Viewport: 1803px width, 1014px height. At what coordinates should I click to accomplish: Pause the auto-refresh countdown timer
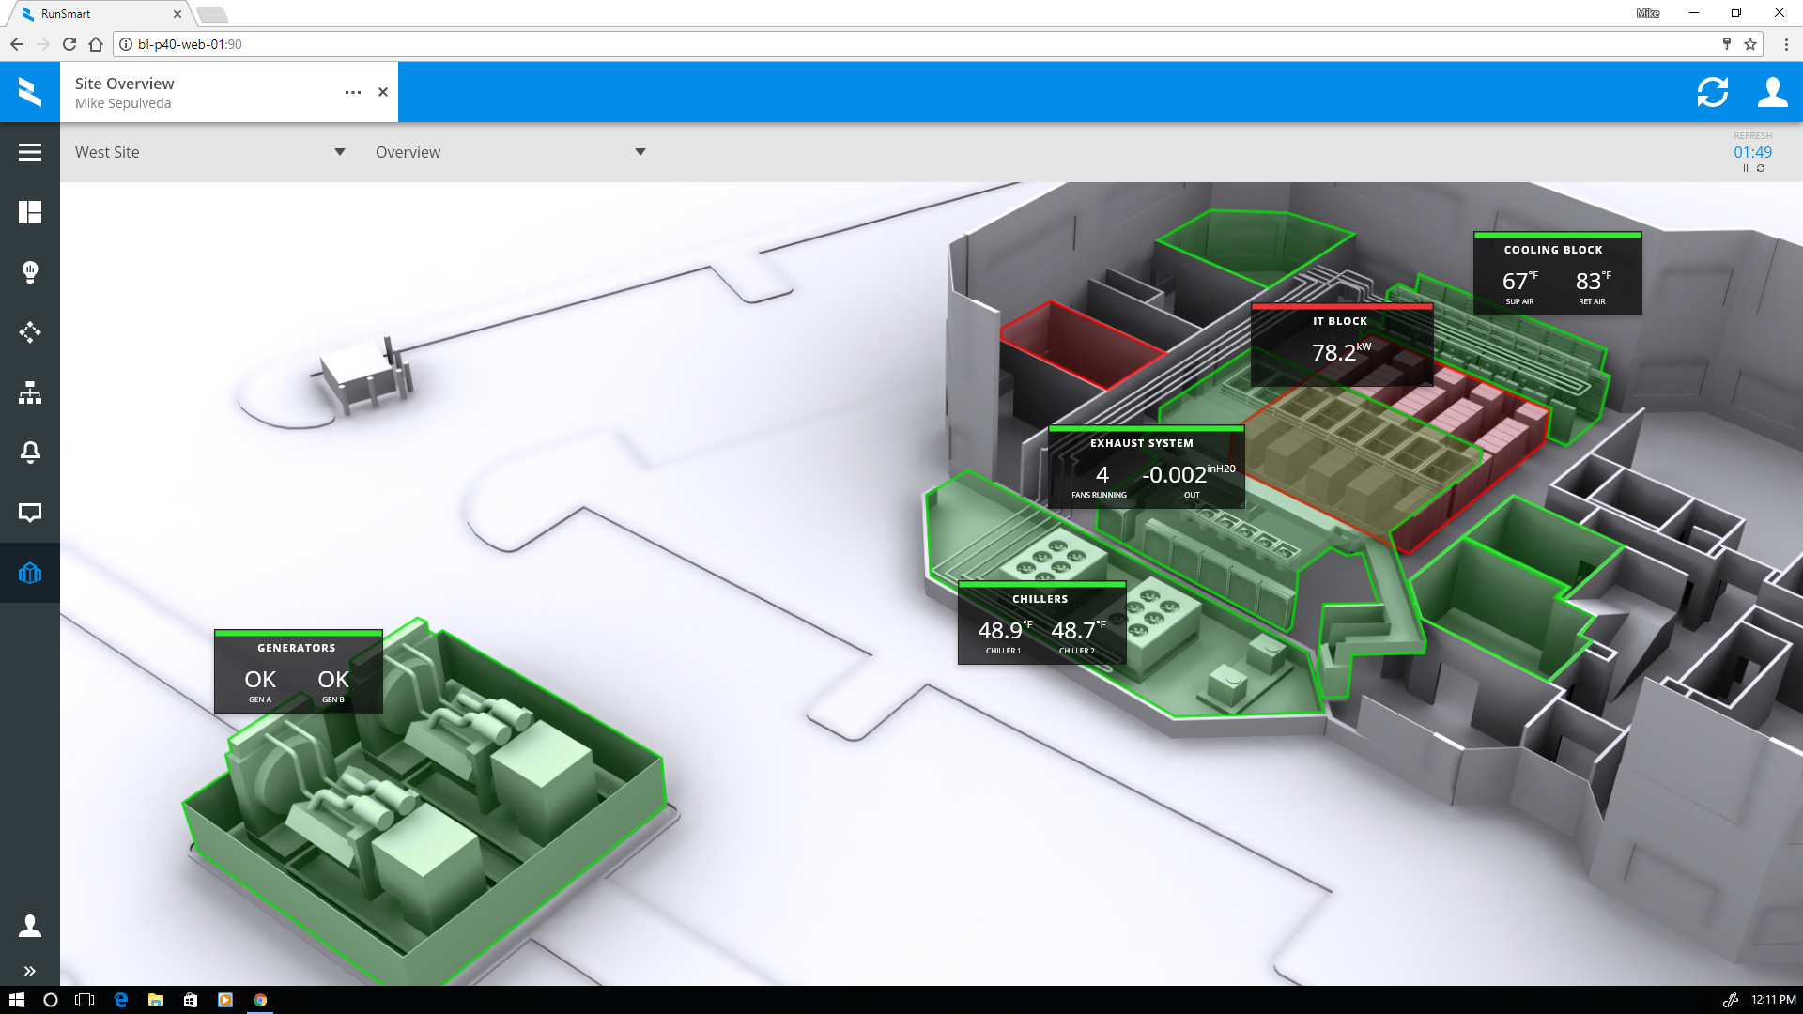click(x=1746, y=169)
